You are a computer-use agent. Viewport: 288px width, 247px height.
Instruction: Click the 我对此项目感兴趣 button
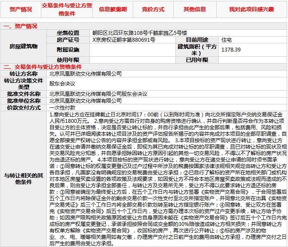point(251,9)
